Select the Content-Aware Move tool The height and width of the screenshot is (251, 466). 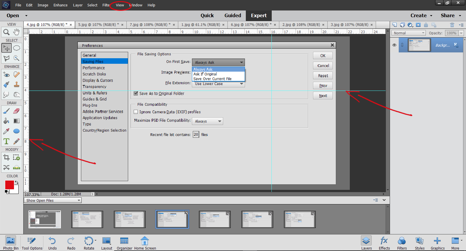(6, 167)
